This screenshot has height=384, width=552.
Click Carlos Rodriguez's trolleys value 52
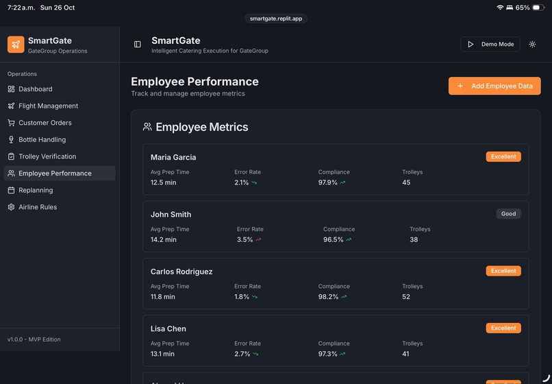pyautogui.click(x=406, y=297)
